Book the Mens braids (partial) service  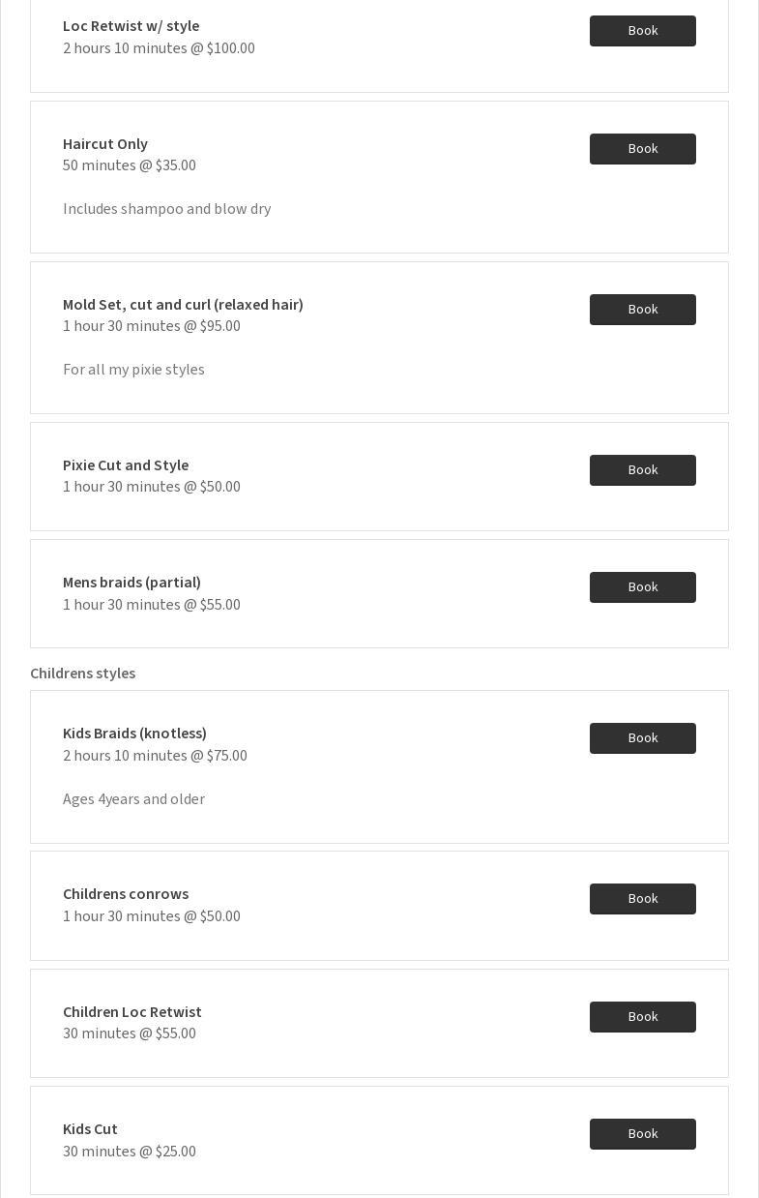pyautogui.click(x=642, y=587)
